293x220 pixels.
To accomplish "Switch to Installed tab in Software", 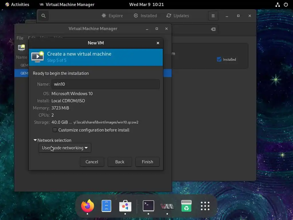I will click(145, 16).
